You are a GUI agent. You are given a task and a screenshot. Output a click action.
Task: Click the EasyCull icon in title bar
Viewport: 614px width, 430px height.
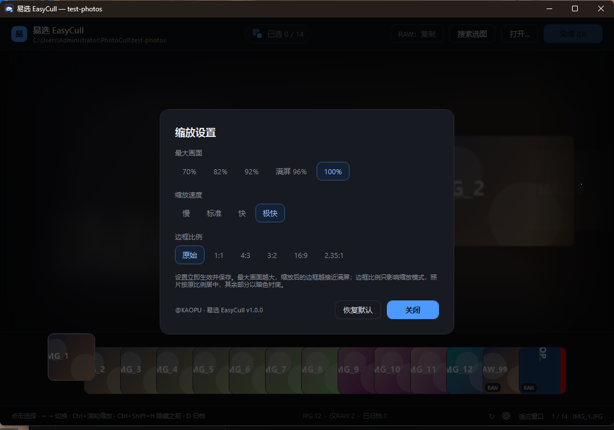pos(9,8)
